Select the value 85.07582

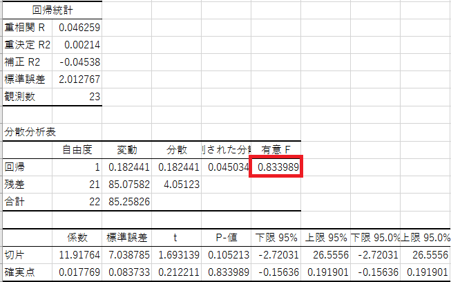[127, 185]
